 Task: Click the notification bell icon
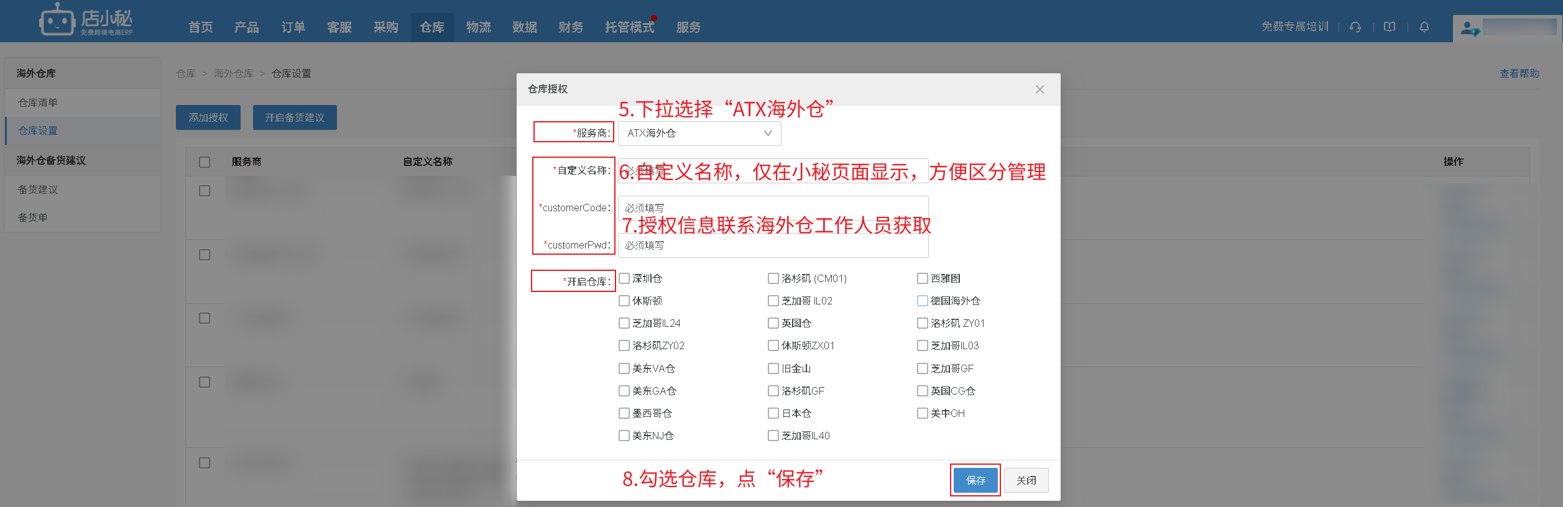click(x=1424, y=27)
